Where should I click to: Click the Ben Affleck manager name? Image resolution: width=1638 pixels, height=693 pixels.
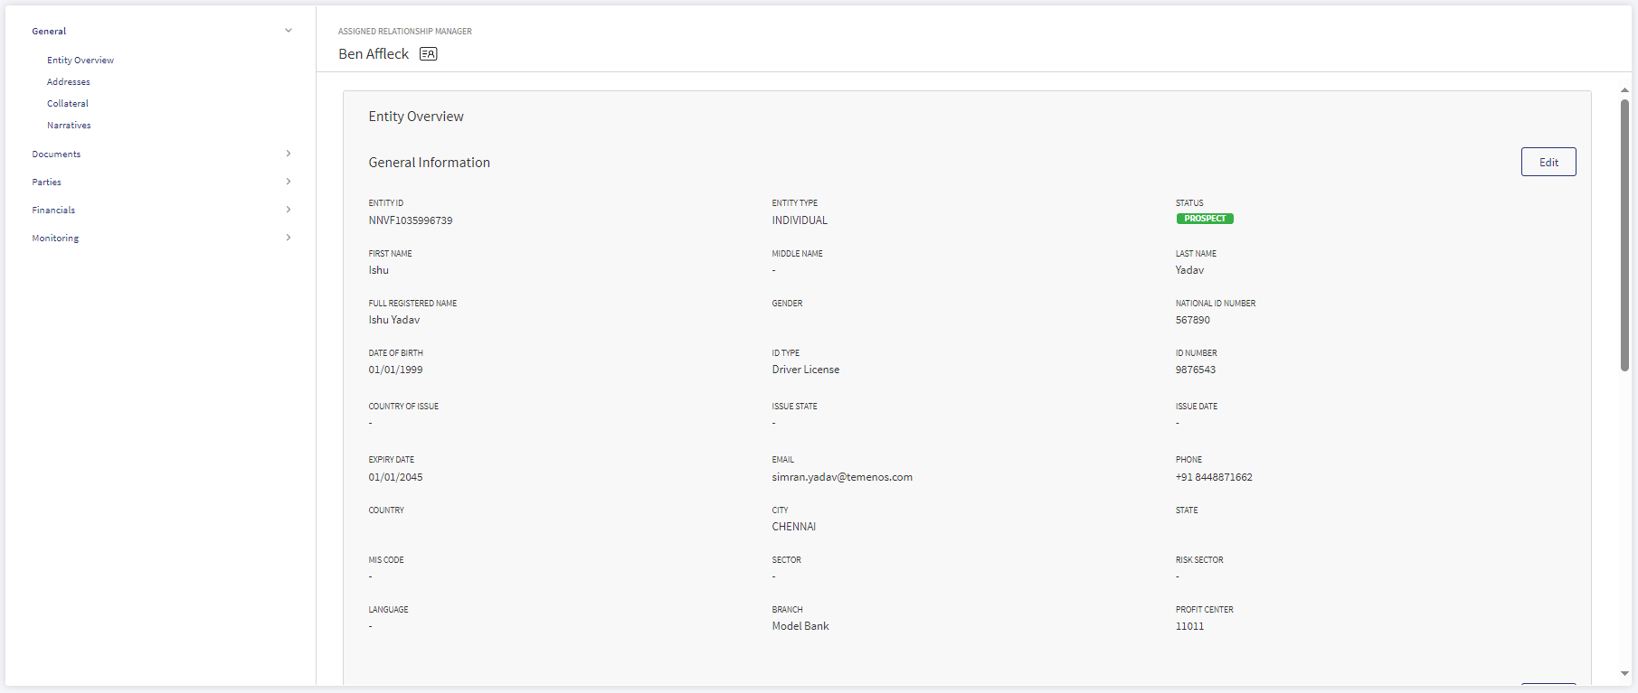point(374,54)
